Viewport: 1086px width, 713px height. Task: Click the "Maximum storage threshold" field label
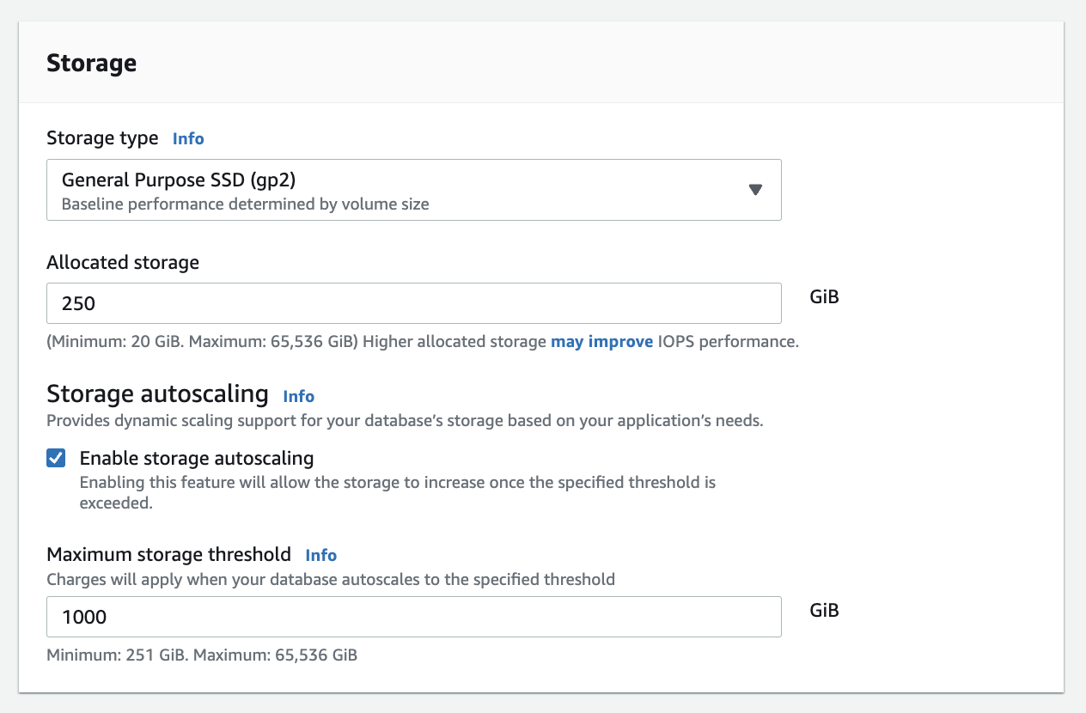pos(168,554)
